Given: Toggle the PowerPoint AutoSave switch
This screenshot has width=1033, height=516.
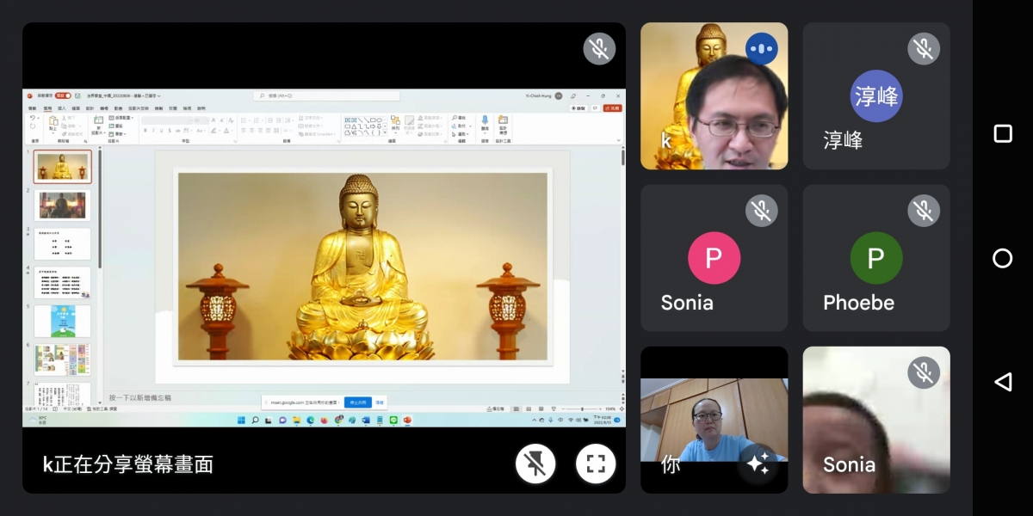Looking at the screenshot, I should pos(62,96).
